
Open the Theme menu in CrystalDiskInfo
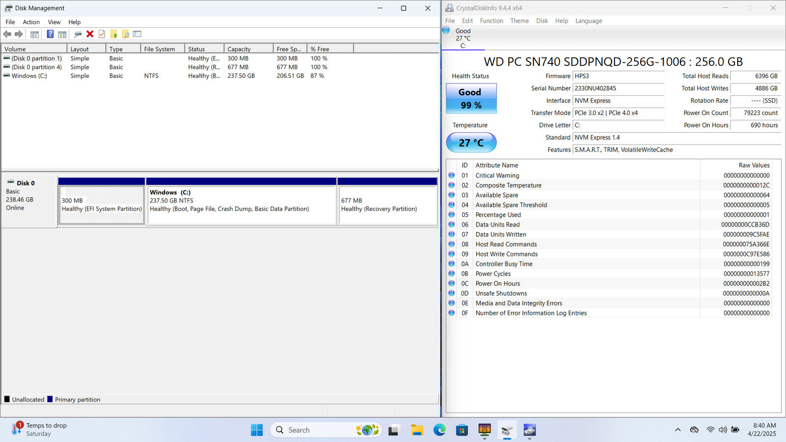(x=519, y=21)
